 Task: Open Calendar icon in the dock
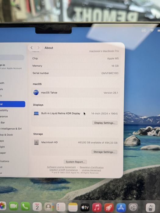point(37,207)
